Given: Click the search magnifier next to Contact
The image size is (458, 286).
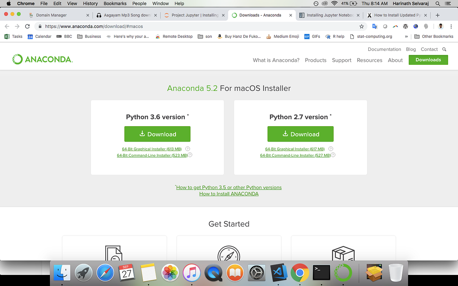Looking at the screenshot, I should 444,49.
